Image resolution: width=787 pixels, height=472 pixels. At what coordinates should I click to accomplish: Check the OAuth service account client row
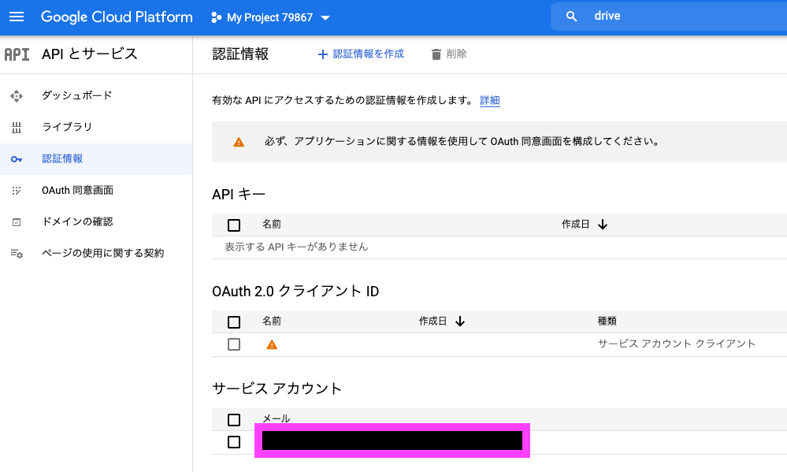[x=234, y=344]
